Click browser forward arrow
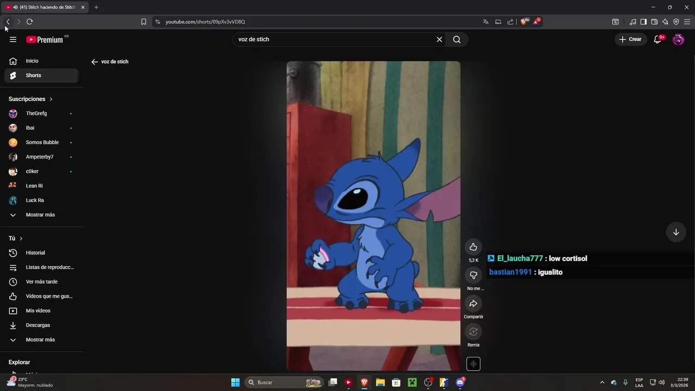The height and width of the screenshot is (391, 695). (18, 22)
